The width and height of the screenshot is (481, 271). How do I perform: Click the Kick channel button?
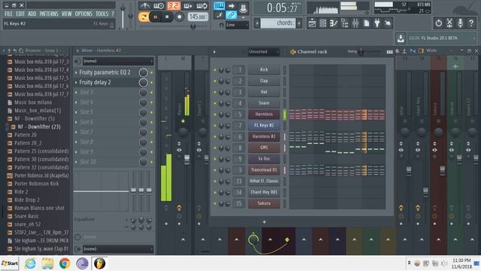click(x=264, y=70)
